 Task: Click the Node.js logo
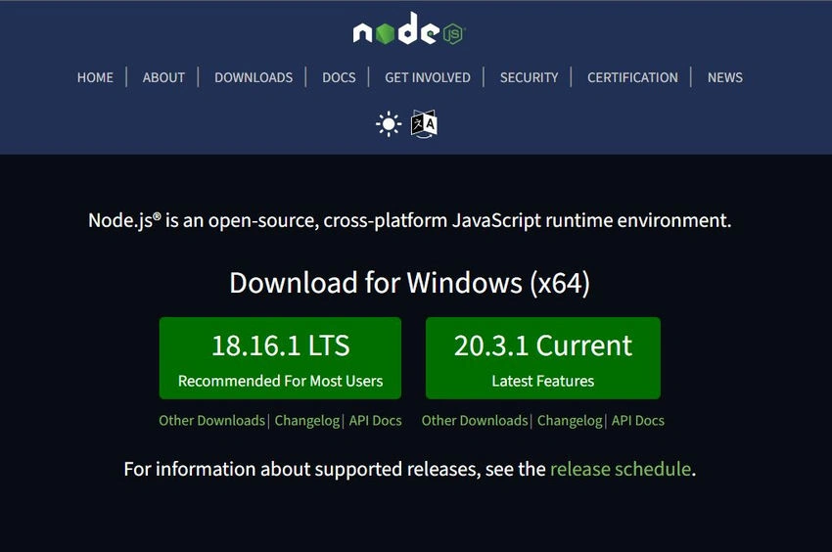pyautogui.click(x=409, y=29)
